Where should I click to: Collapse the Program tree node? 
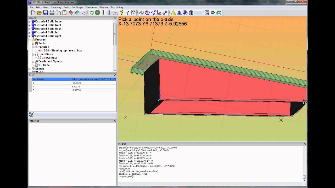click(x=30, y=40)
